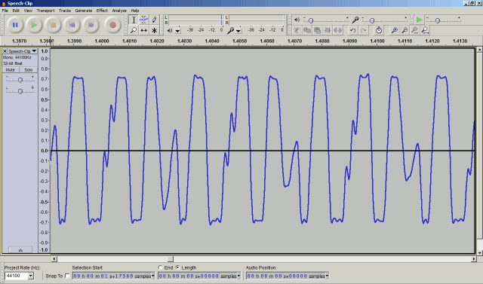Viewport: 483px width, 284px height.
Task: Open the Transport menu
Action: pyautogui.click(x=45, y=11)
